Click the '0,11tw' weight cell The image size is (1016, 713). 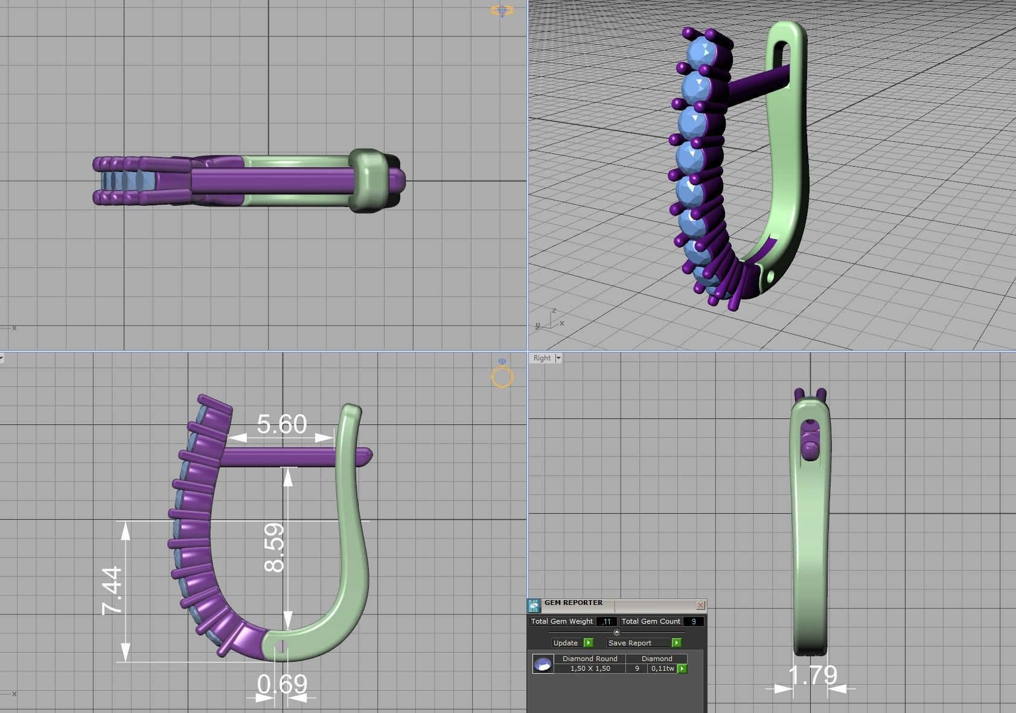[x=663, y=668]
